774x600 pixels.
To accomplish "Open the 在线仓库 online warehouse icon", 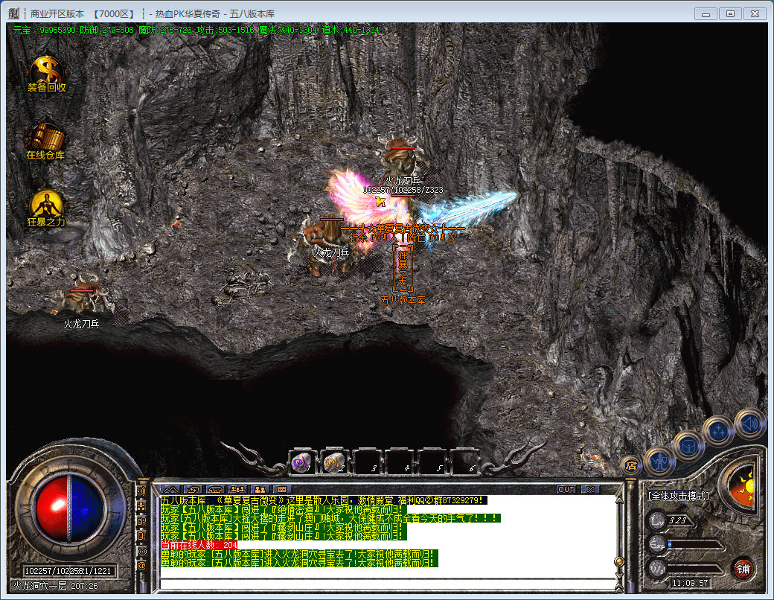I will pos(45,141).
